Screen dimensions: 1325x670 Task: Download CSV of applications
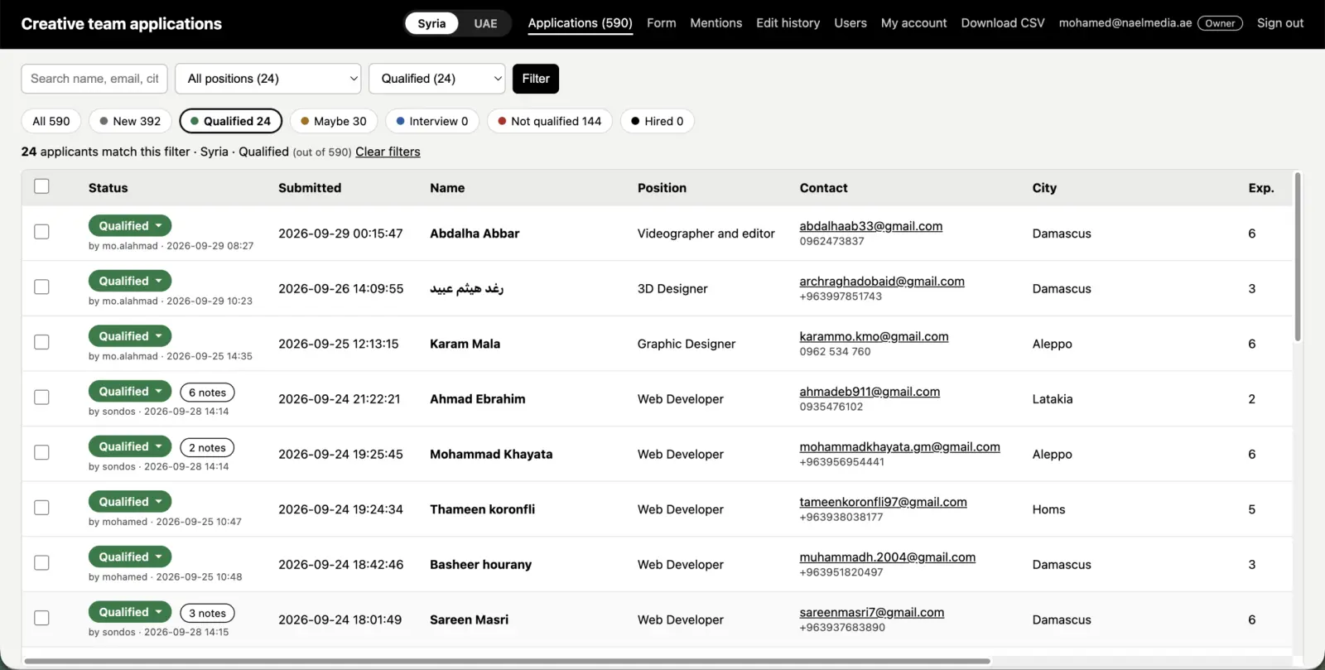click(1003, 23)
